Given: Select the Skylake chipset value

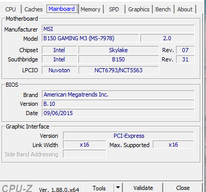Looking at the screenshot, I should tap(118, 50).
